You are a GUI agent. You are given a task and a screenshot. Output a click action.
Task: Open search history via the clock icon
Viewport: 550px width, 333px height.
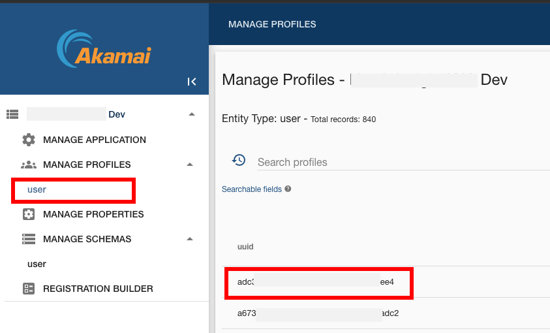(239, 161)
